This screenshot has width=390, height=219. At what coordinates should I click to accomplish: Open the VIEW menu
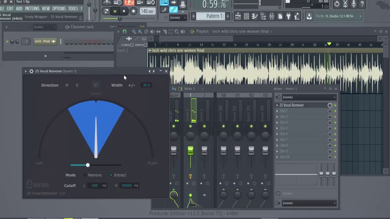(46, 9)
